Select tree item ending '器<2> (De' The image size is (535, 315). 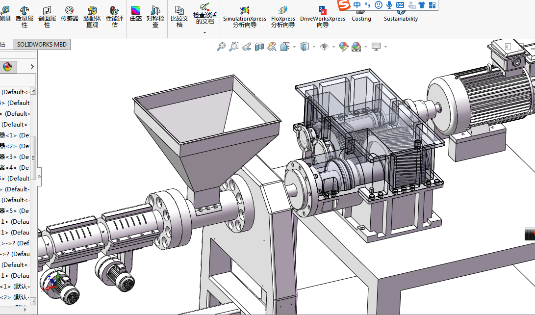(x=15, y=146)
